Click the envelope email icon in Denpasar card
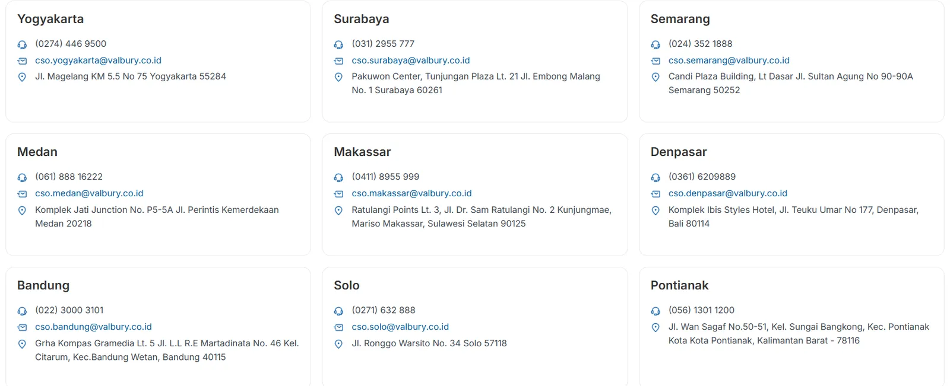This screenshot has width=950, height=386. 655,194
